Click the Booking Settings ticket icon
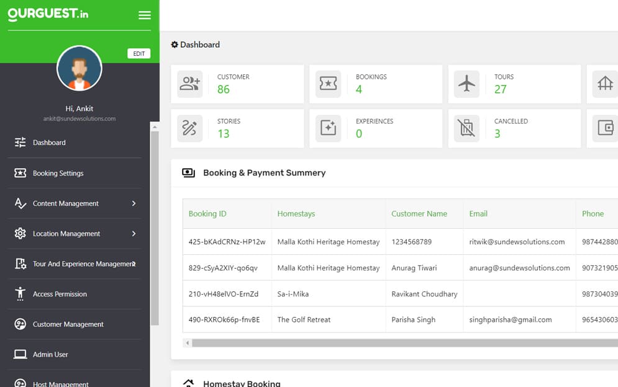The height and width of the screenshot is (387, 618). click(20, 173)
